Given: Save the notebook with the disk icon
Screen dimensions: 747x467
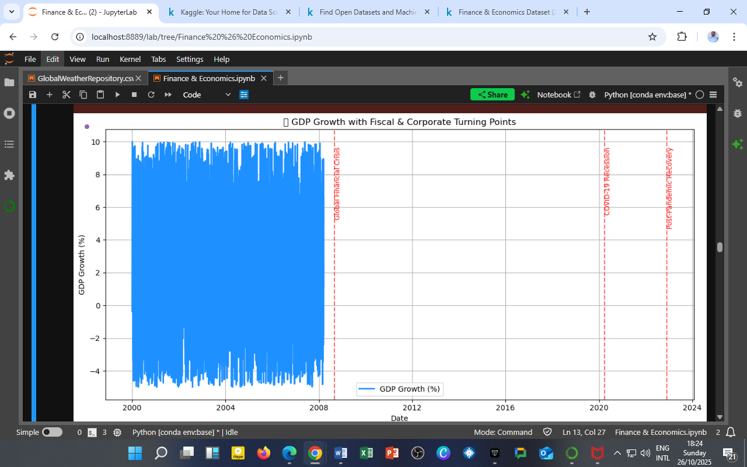Looking at the screenshot, I should pos(33,95).
